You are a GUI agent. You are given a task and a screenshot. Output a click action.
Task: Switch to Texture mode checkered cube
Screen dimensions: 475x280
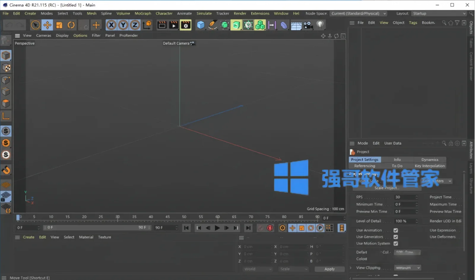[6, 68]
